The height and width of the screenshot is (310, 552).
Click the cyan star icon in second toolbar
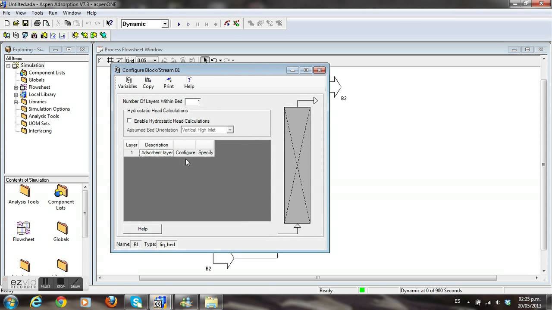[x=103, y=35]
